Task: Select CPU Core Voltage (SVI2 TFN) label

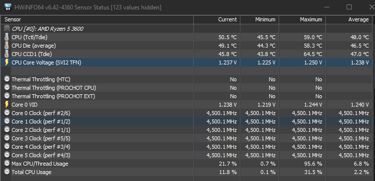Action: click(x=46, y=62)
